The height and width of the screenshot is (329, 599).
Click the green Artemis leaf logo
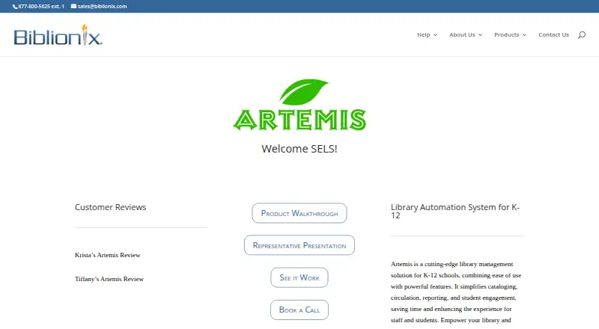[x=299, y=105]
